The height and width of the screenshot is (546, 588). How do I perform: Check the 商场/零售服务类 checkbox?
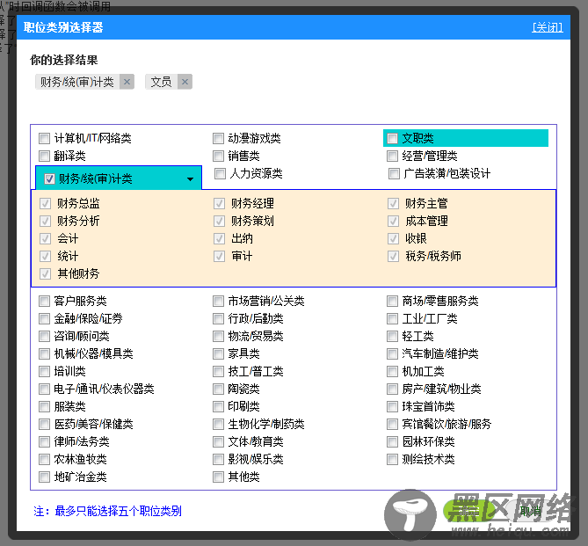tap(392, 301)
